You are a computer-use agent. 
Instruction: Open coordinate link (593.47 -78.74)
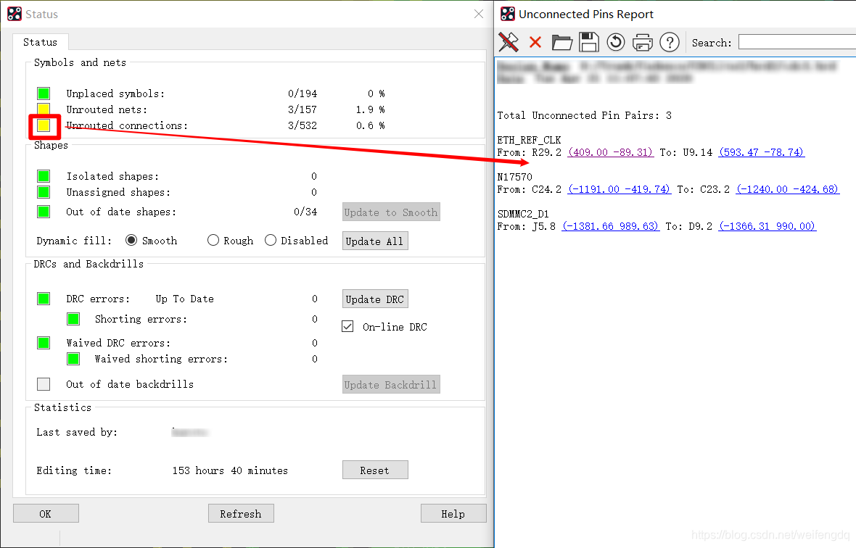[x=762, y=152]
